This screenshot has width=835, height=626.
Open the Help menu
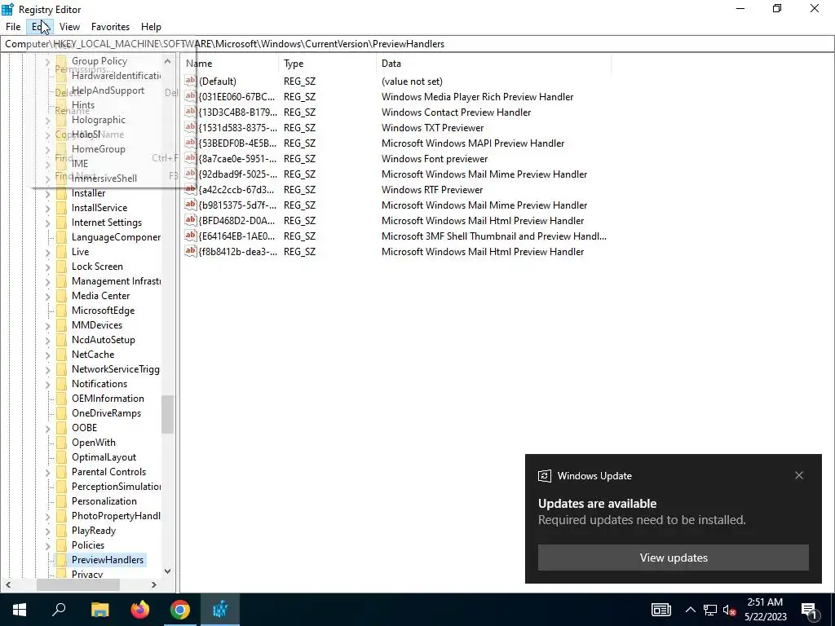pos(151,27)
